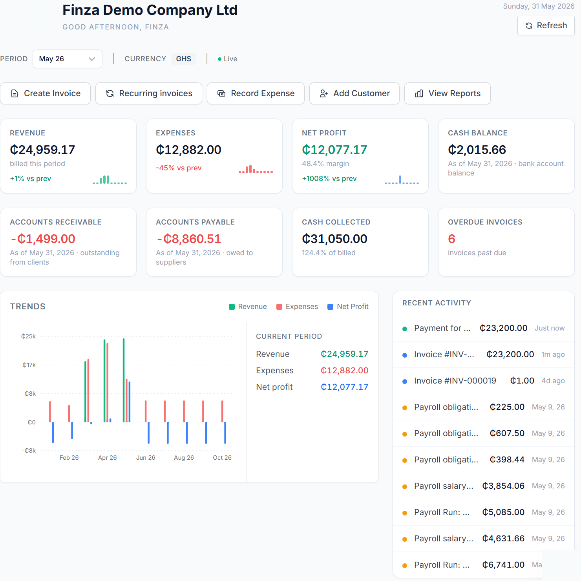Toggle the Net Profit series in legend
Screen dimensions: 581x581
coord(348,307)
